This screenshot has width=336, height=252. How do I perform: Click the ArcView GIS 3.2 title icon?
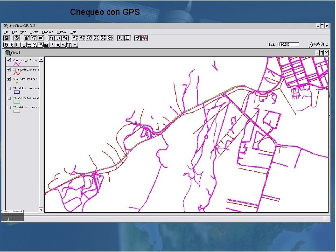[x=6, y=26]
